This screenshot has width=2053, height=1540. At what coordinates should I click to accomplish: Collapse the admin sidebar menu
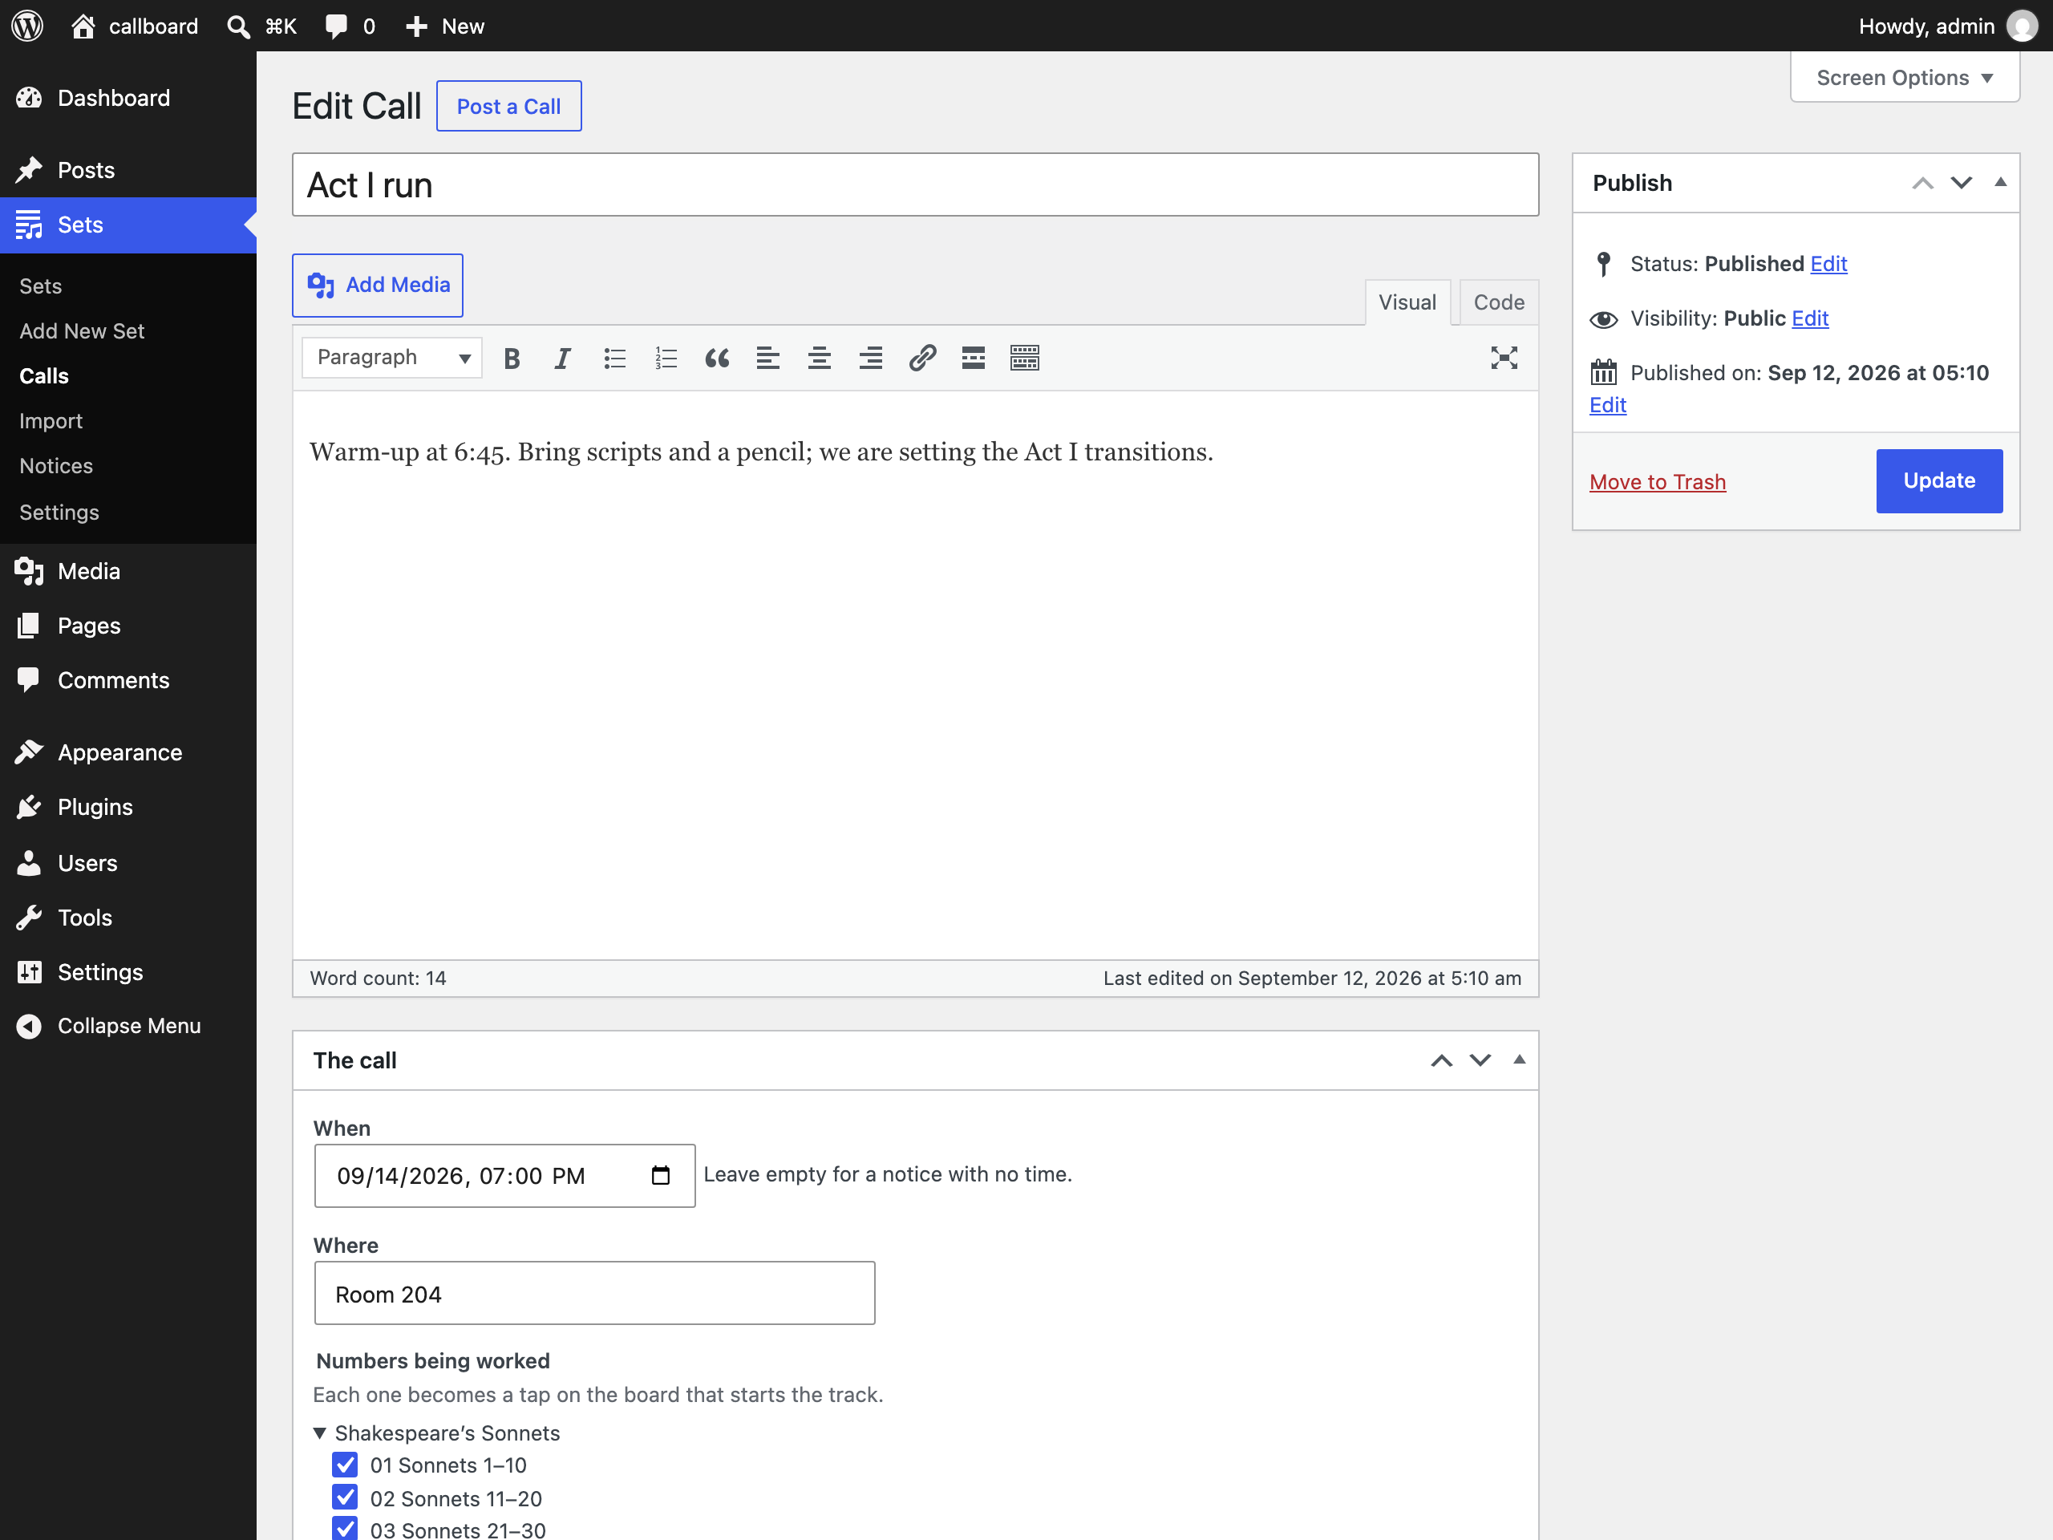(128, 1026)
